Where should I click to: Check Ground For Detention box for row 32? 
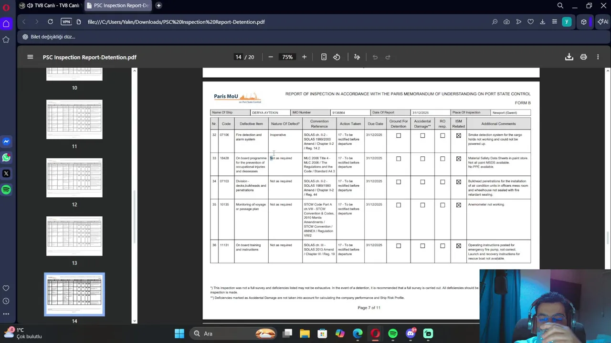tap(399, 136)
